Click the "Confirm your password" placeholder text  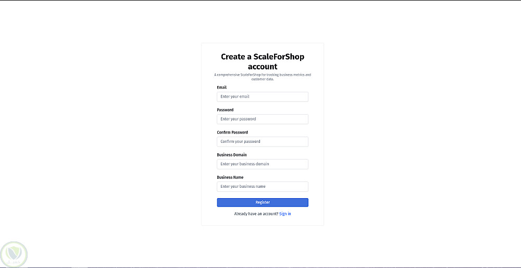point(240,141)
